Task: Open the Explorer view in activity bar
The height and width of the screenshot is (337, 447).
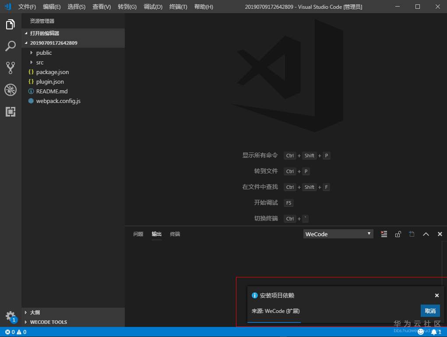Action: click(11, 24)
